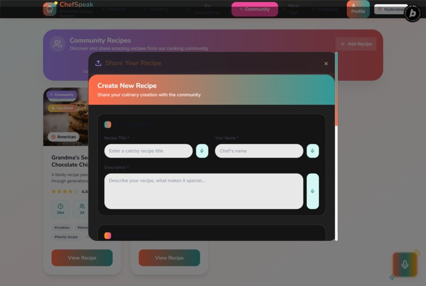Open the Discover tab in navigation
This screenshot has width=426, height=286.
pos(114,9)
